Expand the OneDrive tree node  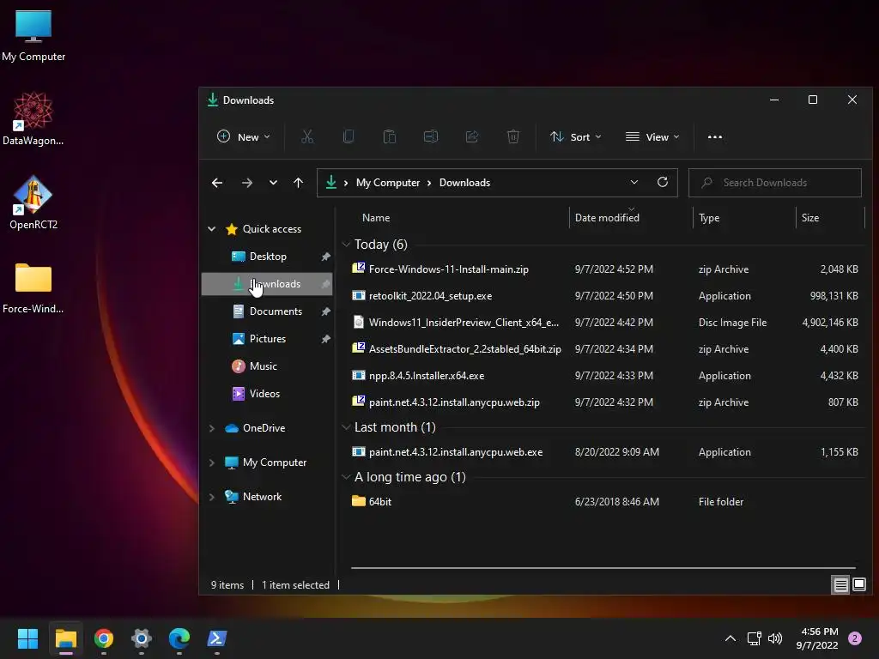(x=212, y=428)
